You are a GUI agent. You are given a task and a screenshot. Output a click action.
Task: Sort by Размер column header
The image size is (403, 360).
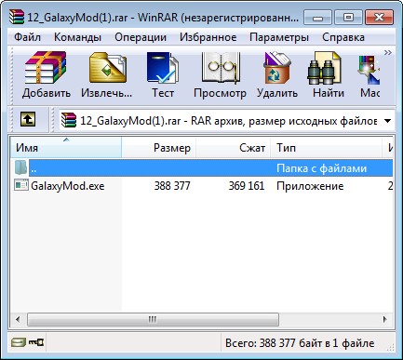[158, 147]
